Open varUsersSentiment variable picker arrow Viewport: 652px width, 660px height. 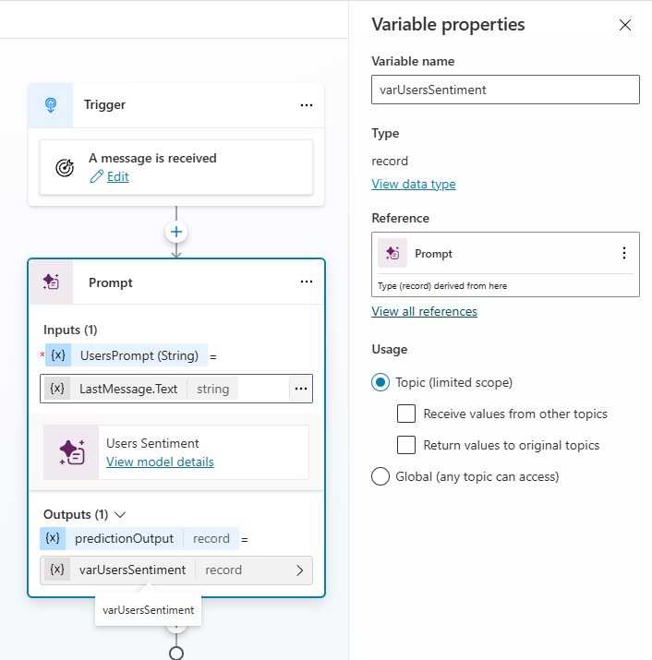(299, 570)
